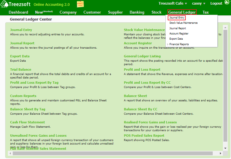This screenshot has width=231, height=159.
Task: Open the casey user dropdown
Action: (x=198, y=3)
